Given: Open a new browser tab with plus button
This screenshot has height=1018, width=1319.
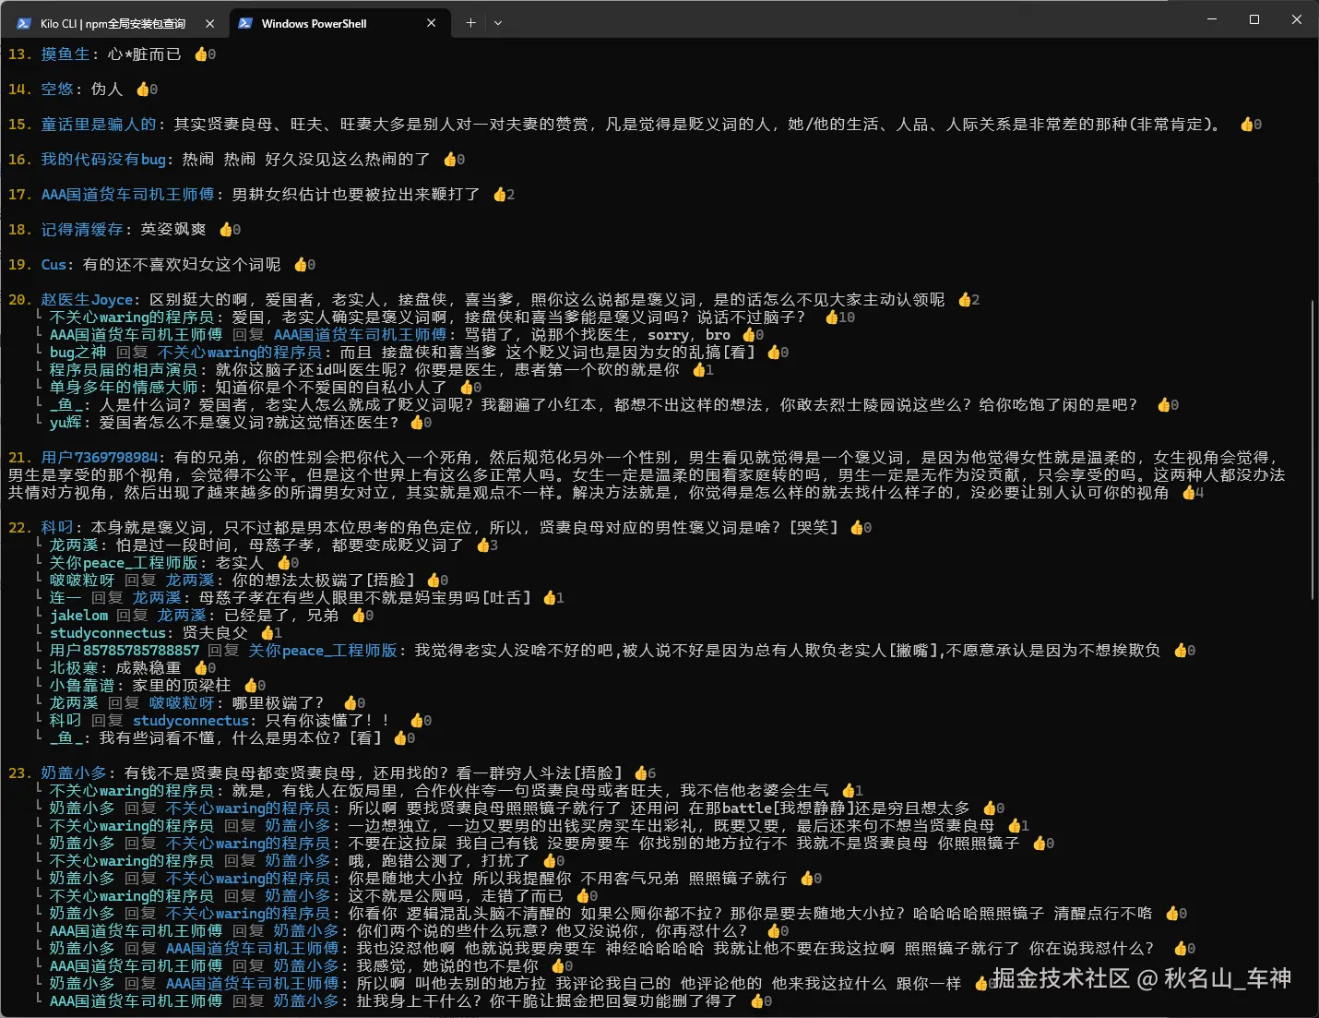Looking at the screenshot, I should pos(470,22).
